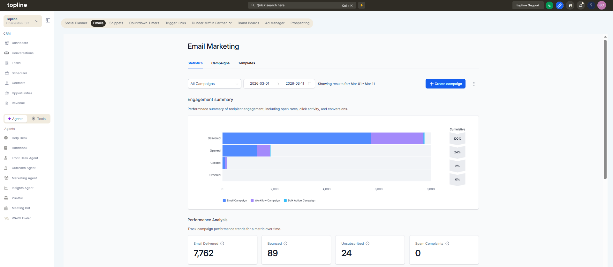Open the megaphone announcements icon
Screen dimensions: 613x267
coord(570,5)
